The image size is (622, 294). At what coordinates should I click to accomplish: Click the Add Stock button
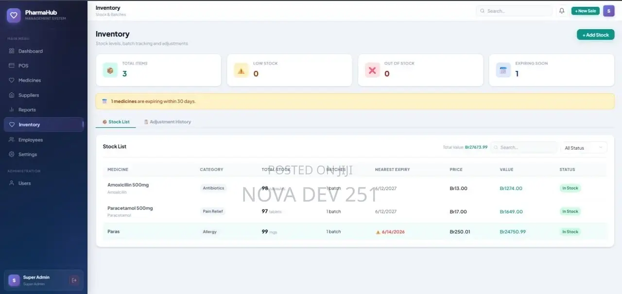click(x=596, y=35)
